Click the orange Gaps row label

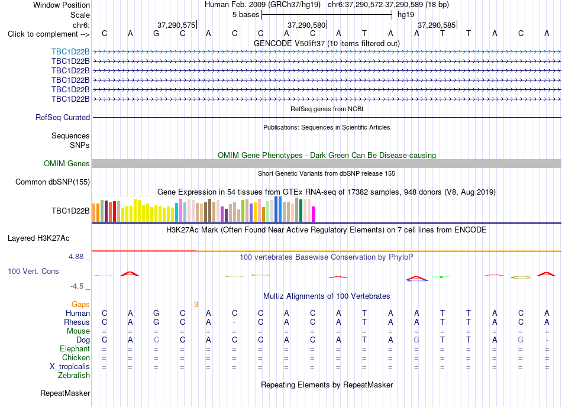pos(80,305)
